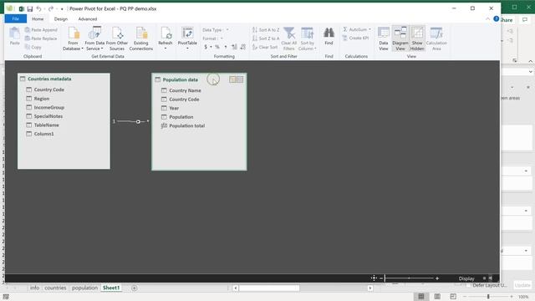Toggle Diagram View button
Viewport: 535px width, 301px height.
pos(400,39)
